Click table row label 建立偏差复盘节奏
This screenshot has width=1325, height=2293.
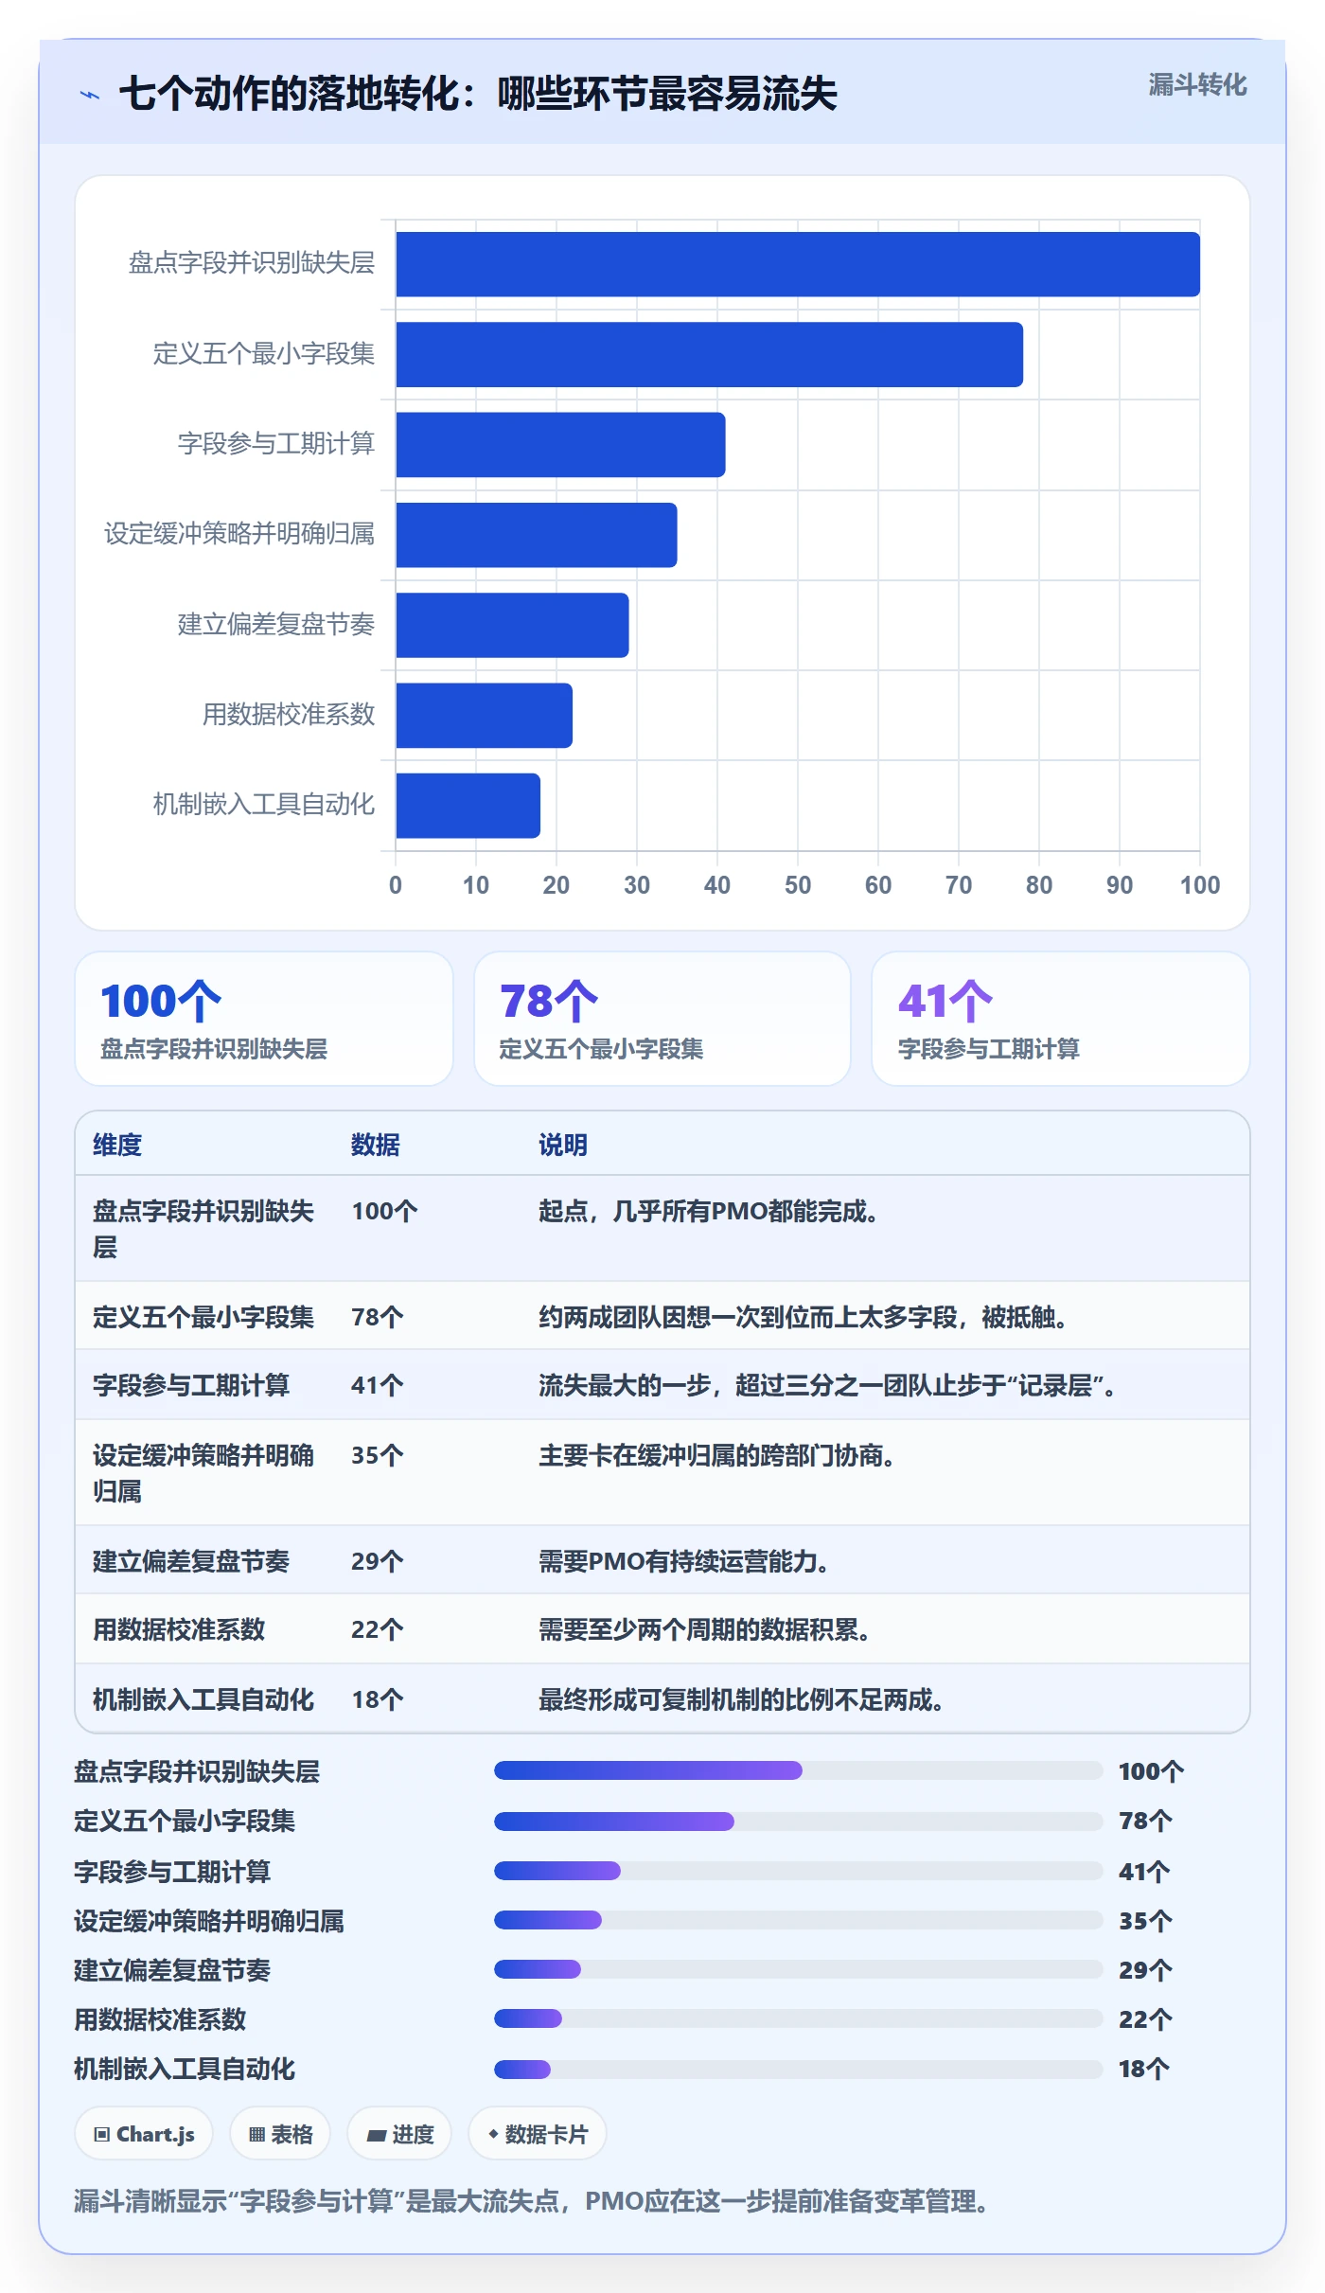tap(191, 1561)
